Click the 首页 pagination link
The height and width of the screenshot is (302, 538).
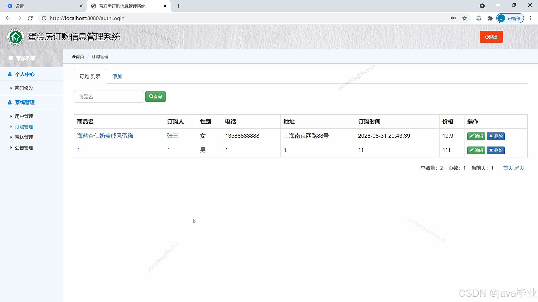[x=508, y=168]
